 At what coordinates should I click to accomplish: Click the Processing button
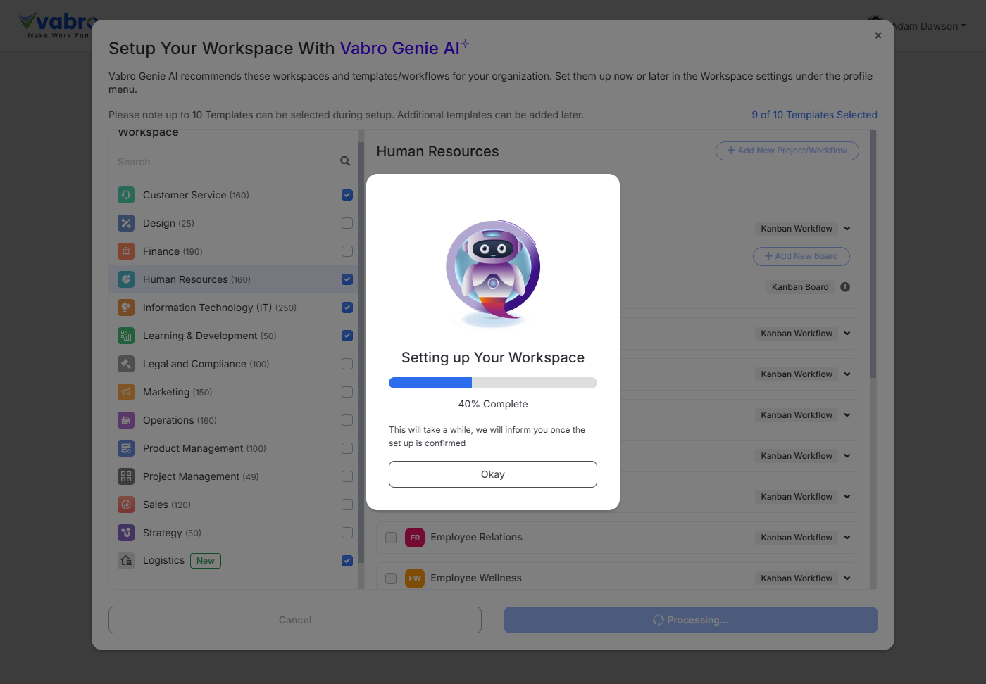(691, 620)
